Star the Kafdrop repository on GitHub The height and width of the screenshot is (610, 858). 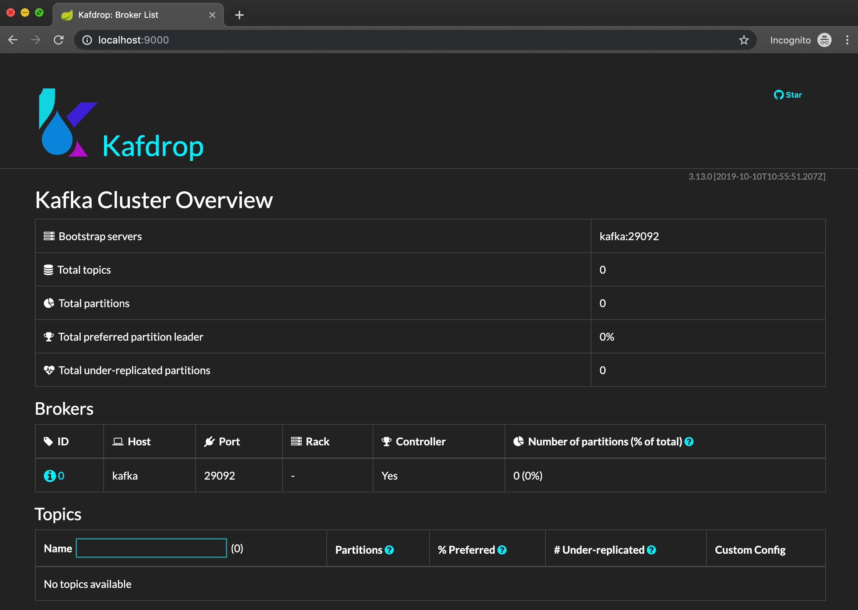tap(788, 95)
